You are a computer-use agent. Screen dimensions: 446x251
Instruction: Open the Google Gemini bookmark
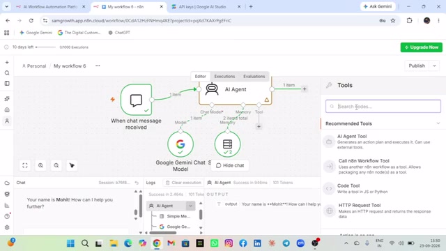click(x=36, y=33)
